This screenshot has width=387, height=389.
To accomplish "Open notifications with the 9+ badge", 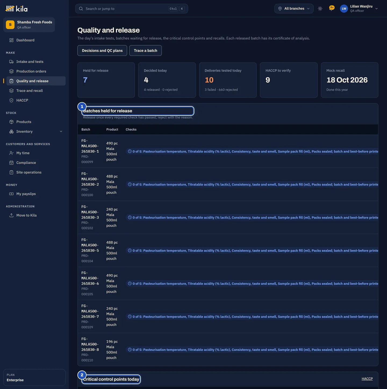I will tap(332, 8).
